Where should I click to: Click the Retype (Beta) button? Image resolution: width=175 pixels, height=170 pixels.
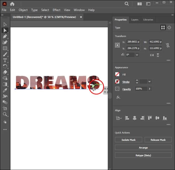[143, 155]
